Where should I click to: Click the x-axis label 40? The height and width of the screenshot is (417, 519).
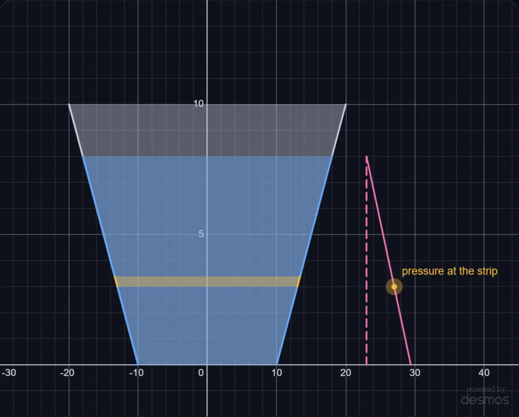coord(484,372)
